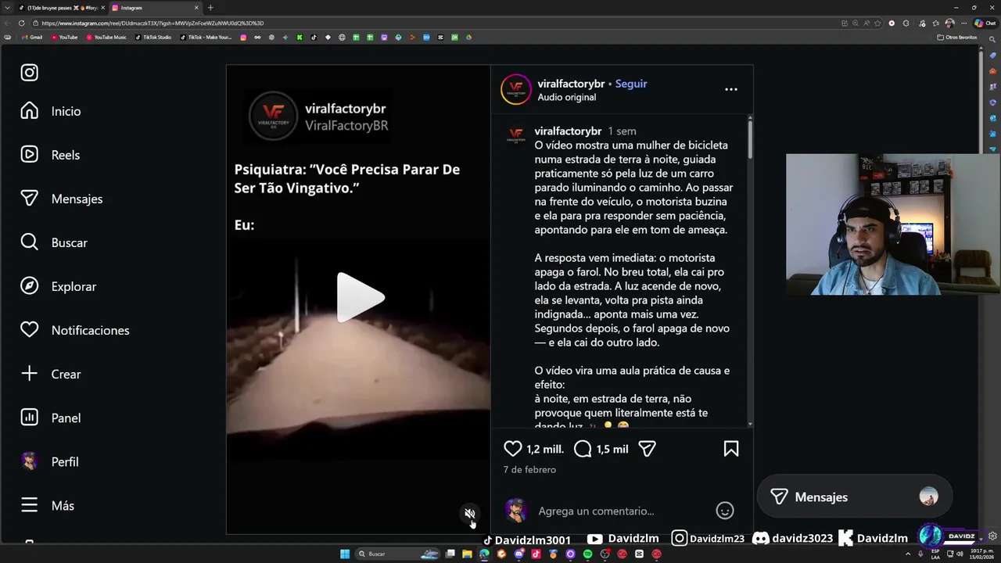Go to Inicio in the sidebar

(x=51, y=111)
